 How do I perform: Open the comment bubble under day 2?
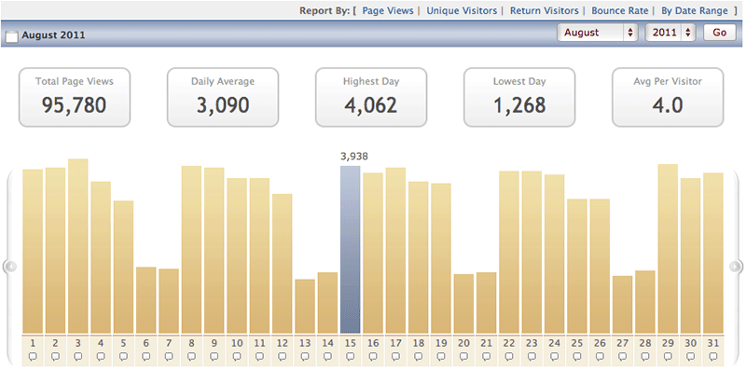click(x=56, y=356)
